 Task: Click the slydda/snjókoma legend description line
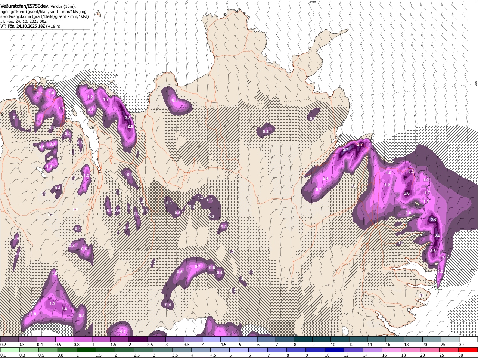44,16
